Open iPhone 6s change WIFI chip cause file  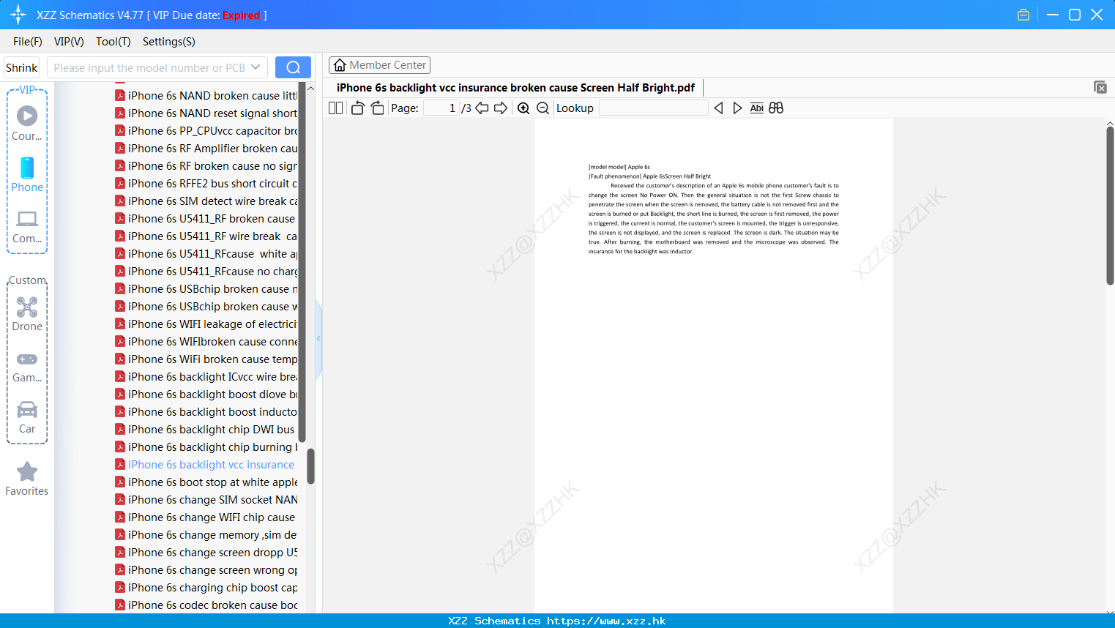click(x=205, y=517)
